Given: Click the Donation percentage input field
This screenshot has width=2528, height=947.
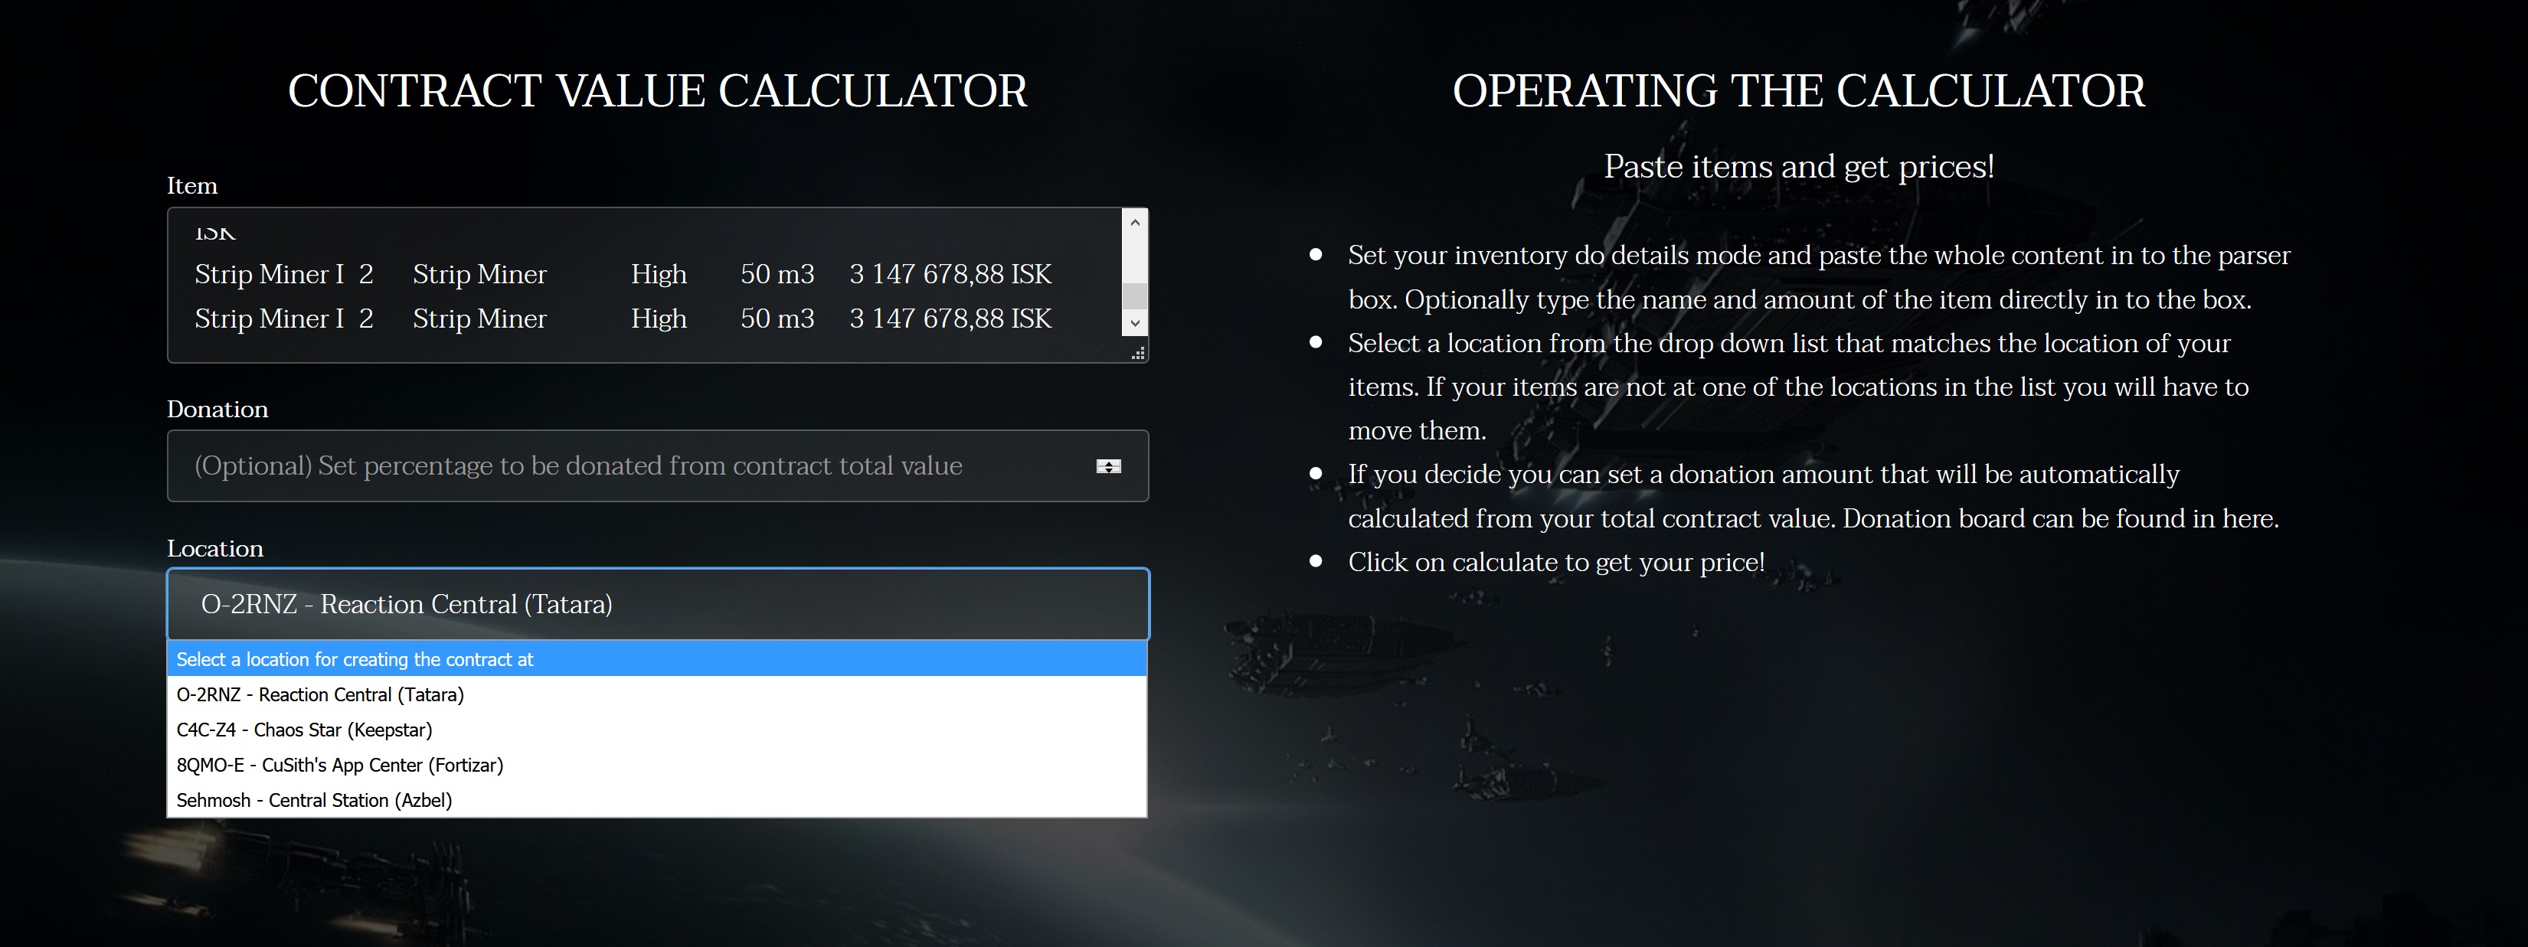Looking at the screenshot, I should [658, 466].
